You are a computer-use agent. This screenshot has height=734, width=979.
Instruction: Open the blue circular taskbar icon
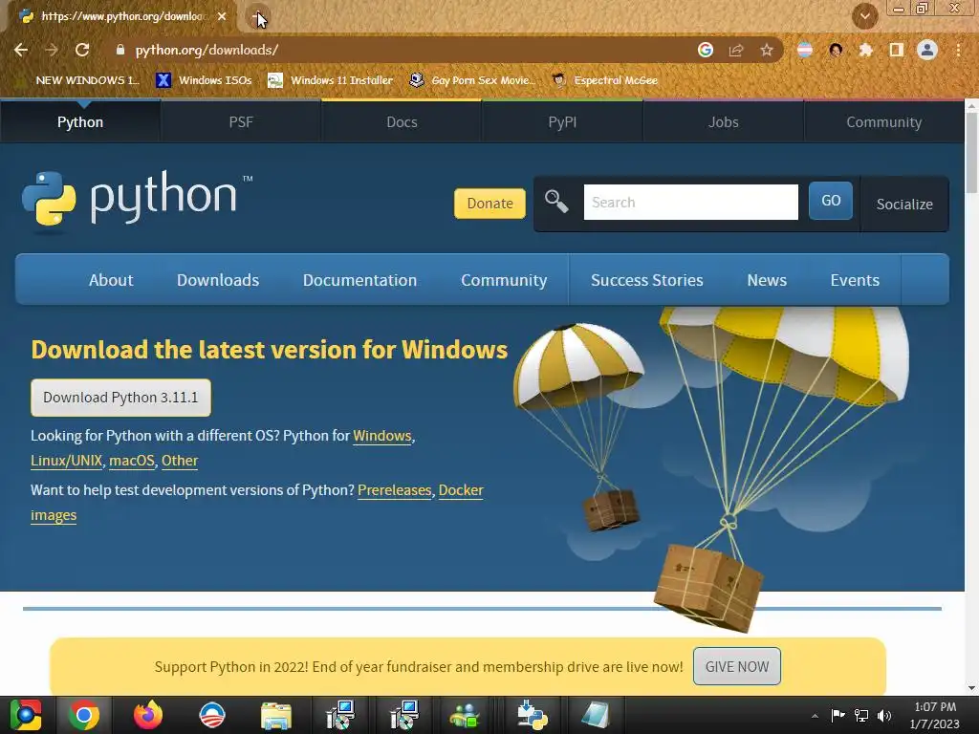click(x=211, y=715)
